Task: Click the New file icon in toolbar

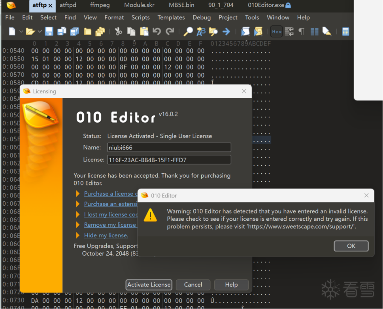Action: click(x=12, y=32)
